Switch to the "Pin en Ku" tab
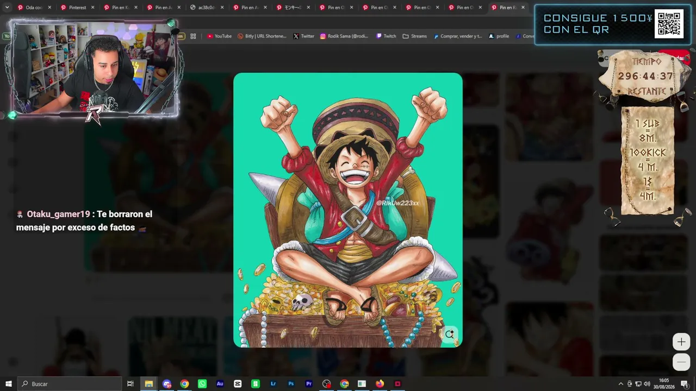The width and height of the screenshot is (696, 391). [x=120, y=8]
